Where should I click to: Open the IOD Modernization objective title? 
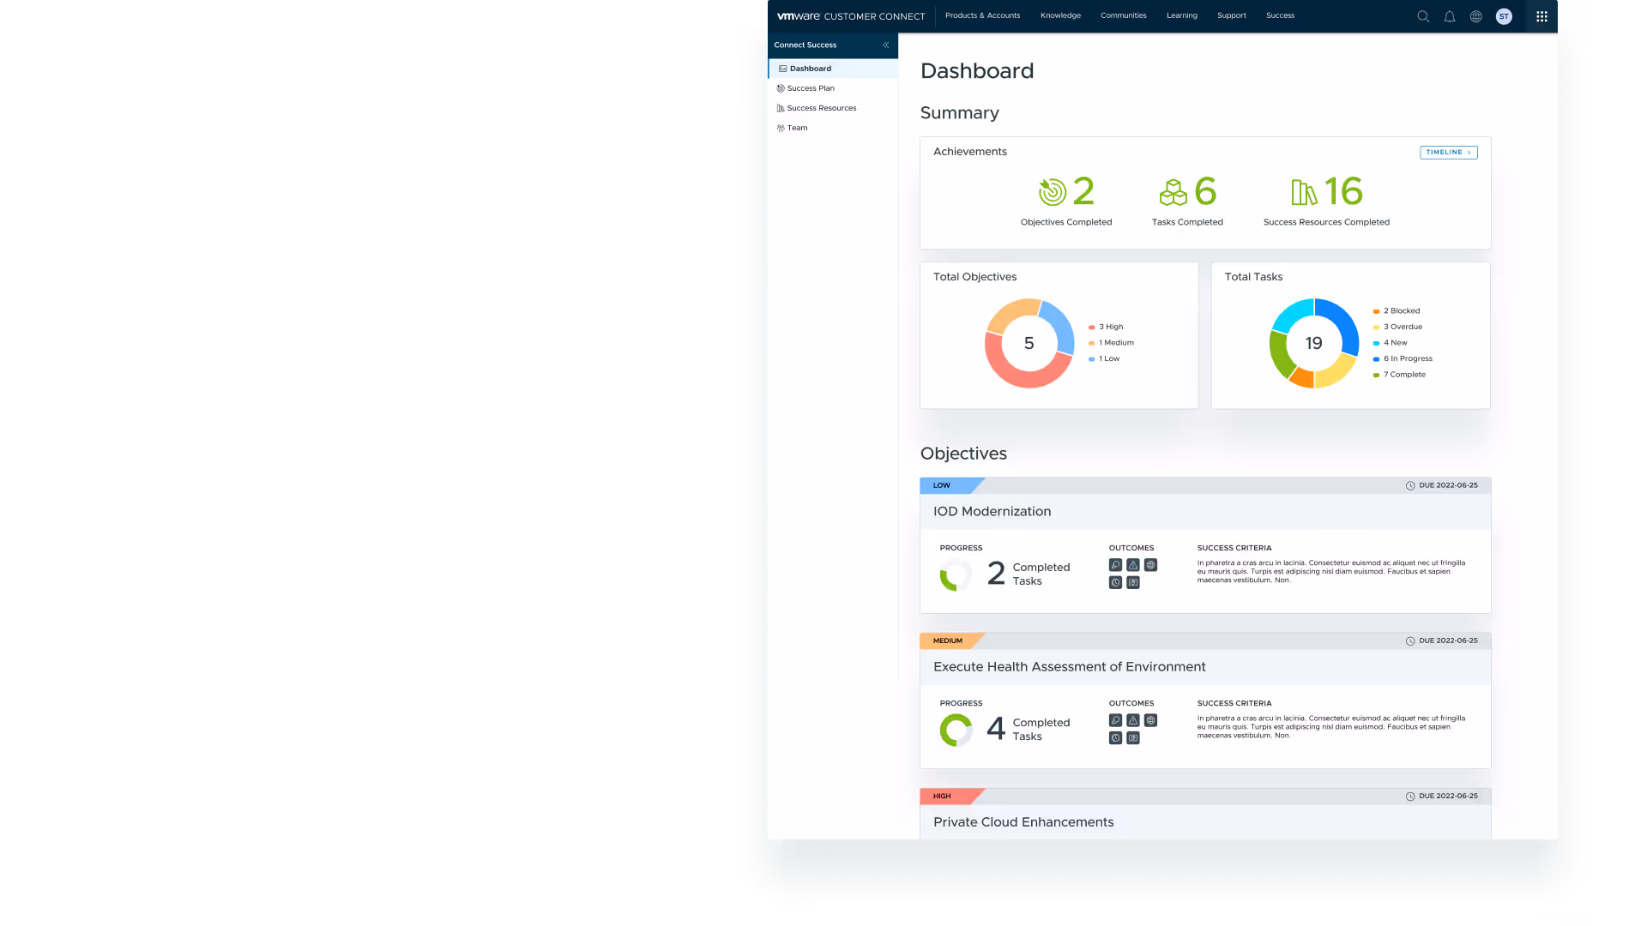click(x=992, y=511)
